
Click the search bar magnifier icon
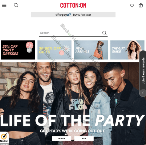(104, 33)
